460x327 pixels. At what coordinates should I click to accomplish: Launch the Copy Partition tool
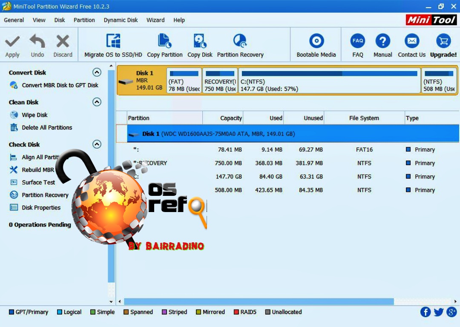pyautogui.click(x=164, y=46)
